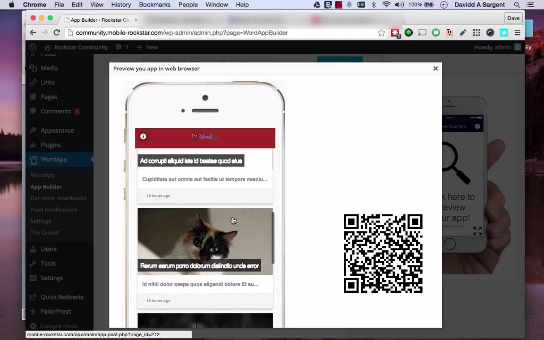Click the green circle extension icon
Image resolution: width=544 pixels, height=340 pixels.
[408, 33]
